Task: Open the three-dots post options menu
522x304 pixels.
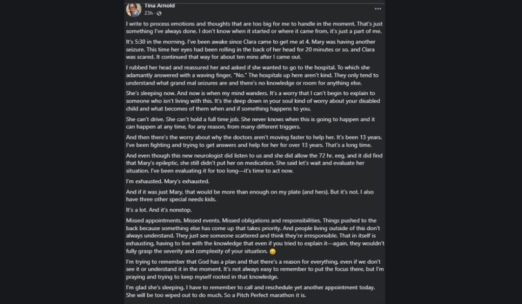Action: [x=378, y=9]
